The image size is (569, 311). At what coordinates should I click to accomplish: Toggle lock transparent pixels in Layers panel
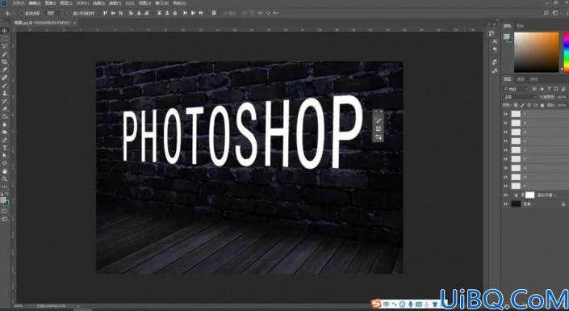pos(516,105)
